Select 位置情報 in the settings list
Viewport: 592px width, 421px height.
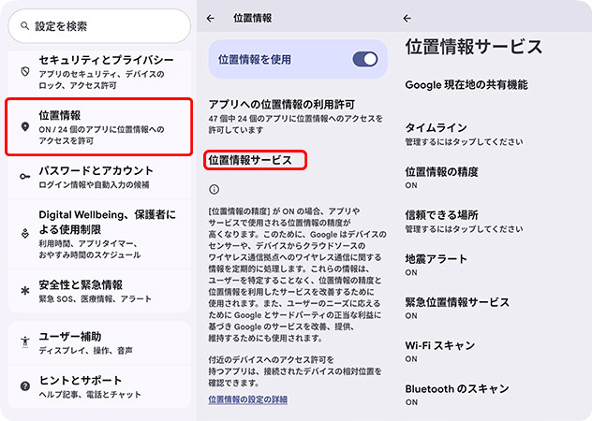pyautogui.click(x=99, y=127)
